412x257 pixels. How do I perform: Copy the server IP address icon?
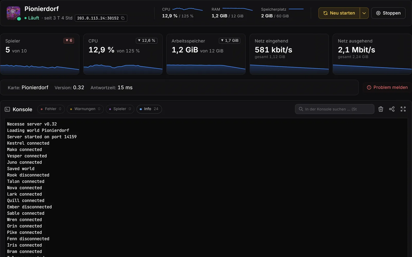pos(123,18)
